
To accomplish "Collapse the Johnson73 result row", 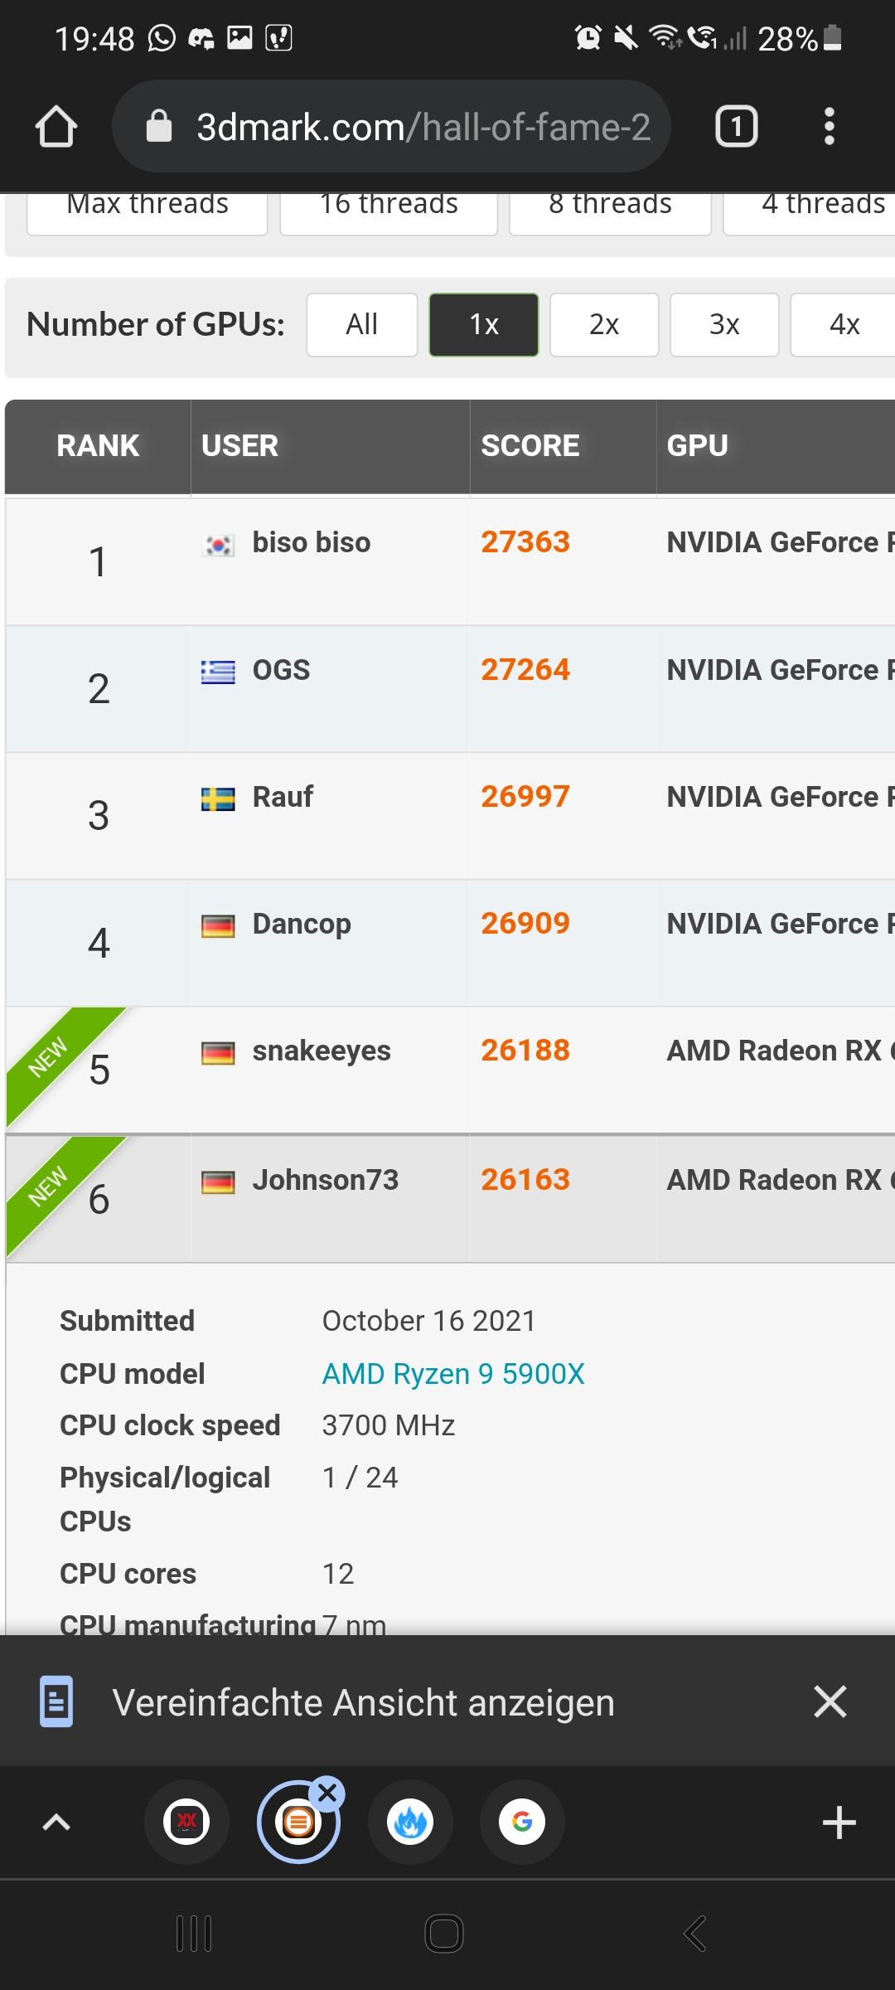I will click(x=450, y=1199).
